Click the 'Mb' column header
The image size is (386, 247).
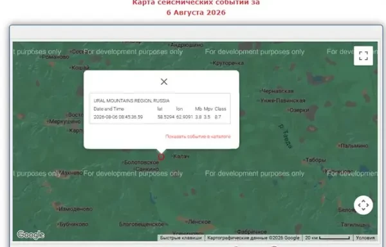coord(198,109)
